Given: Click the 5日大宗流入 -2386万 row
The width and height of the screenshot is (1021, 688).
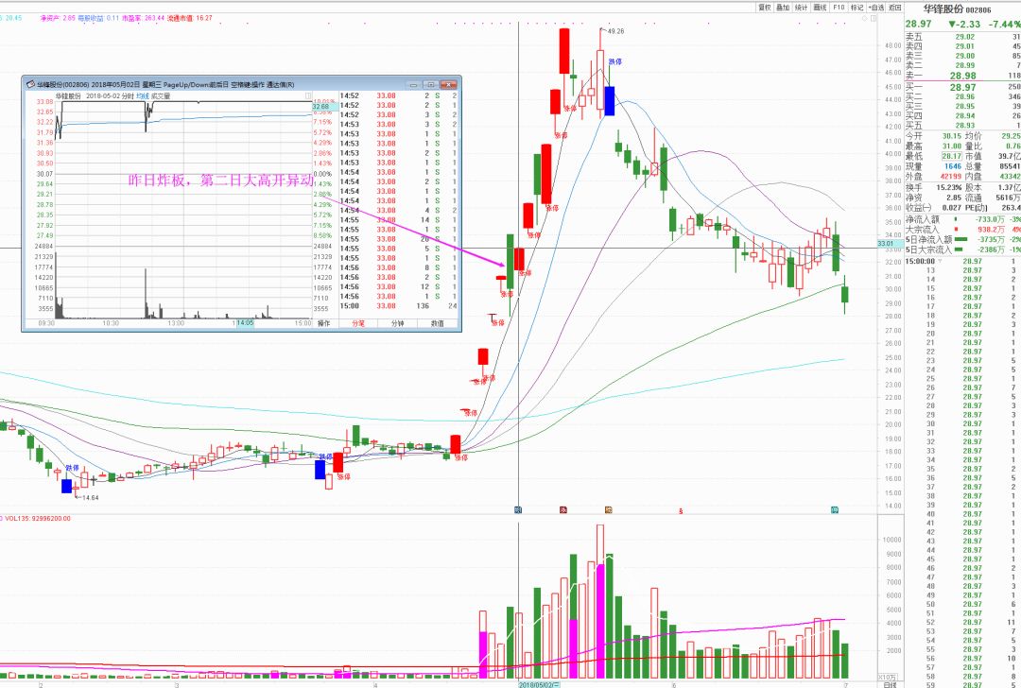Looking at the screenshot, I should point(963,249).
